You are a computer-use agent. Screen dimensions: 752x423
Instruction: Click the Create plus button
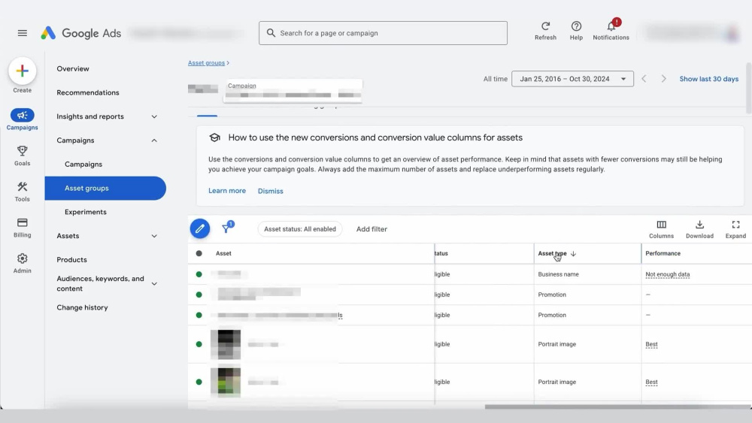tap(22, 71)
